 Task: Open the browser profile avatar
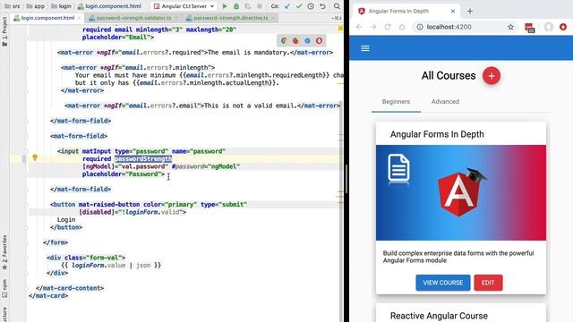click(549, 27)
